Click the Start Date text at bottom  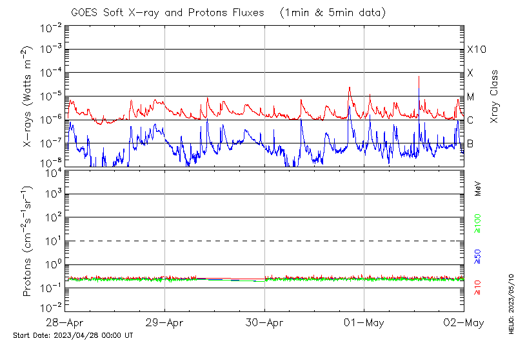73,335
